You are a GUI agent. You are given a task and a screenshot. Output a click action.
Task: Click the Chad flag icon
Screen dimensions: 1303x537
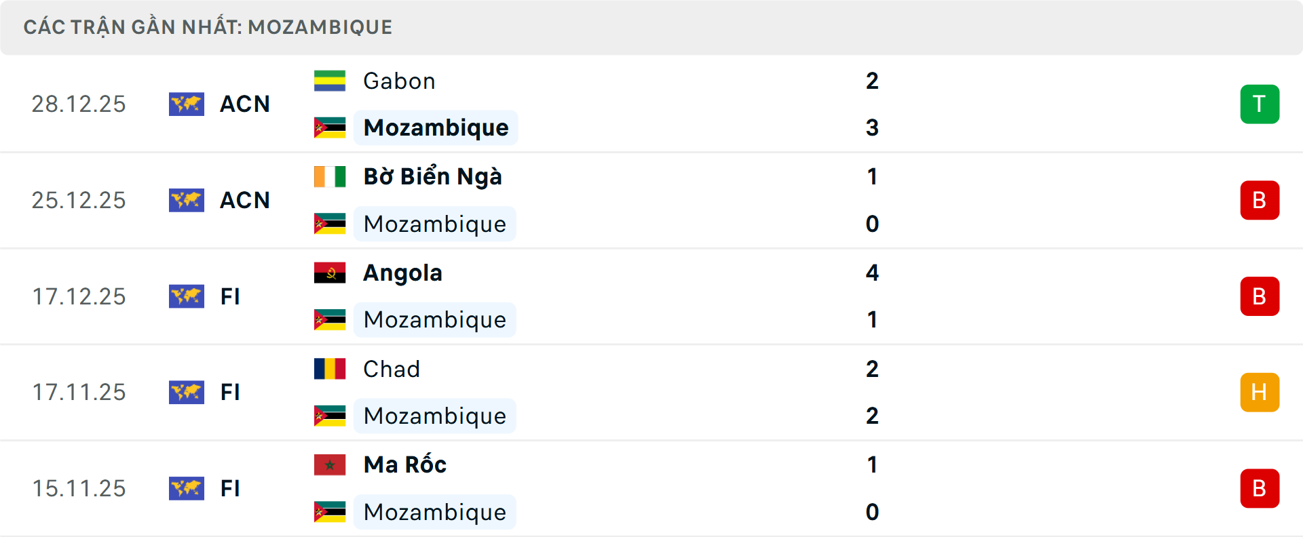click(330, 368)
